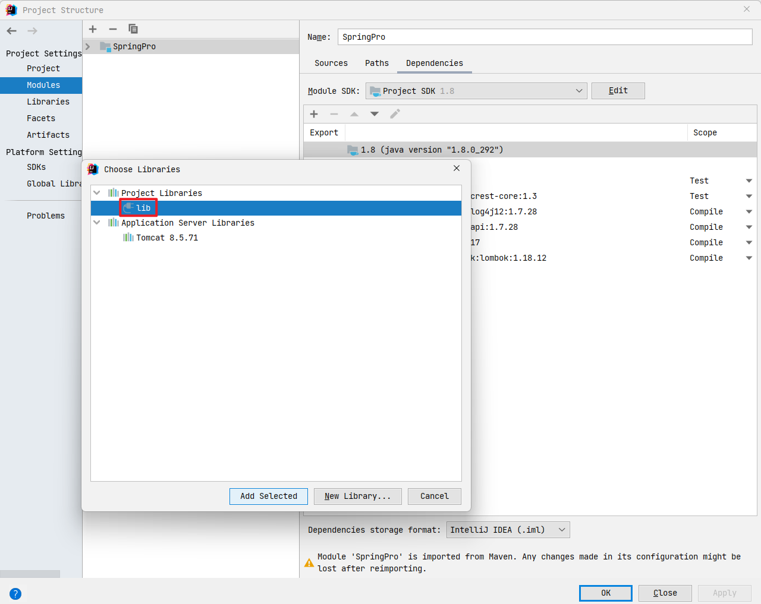Open scope dropdown for lombok:1.18.12

(749, 258)
